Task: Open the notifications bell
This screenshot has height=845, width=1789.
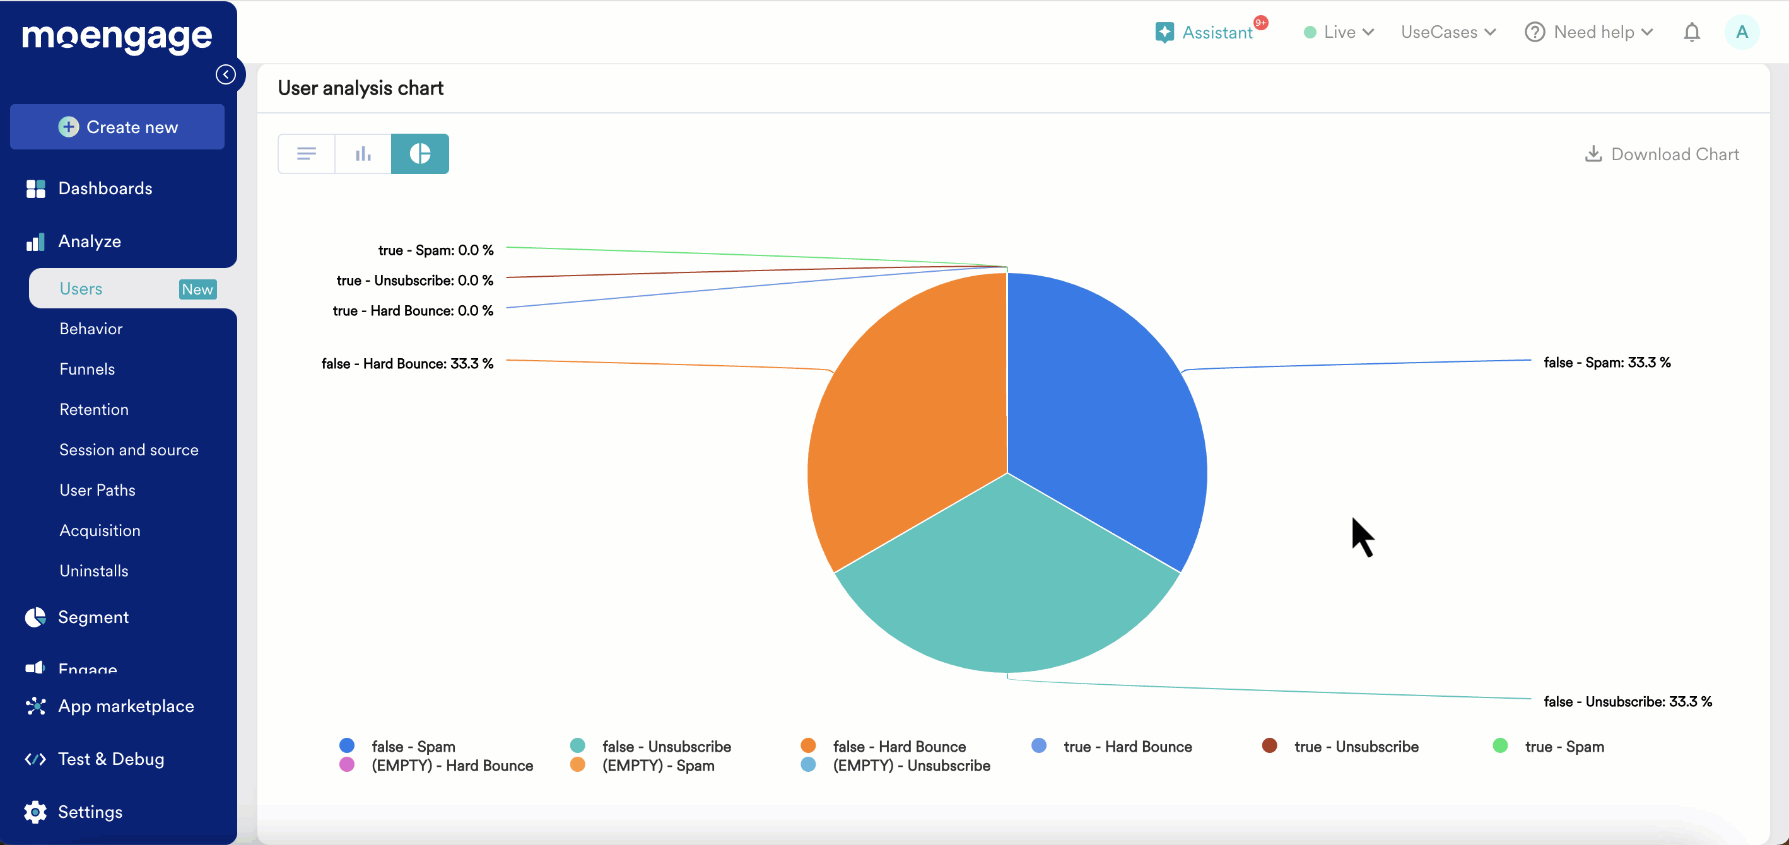Action: click(x=1692, y=33)
